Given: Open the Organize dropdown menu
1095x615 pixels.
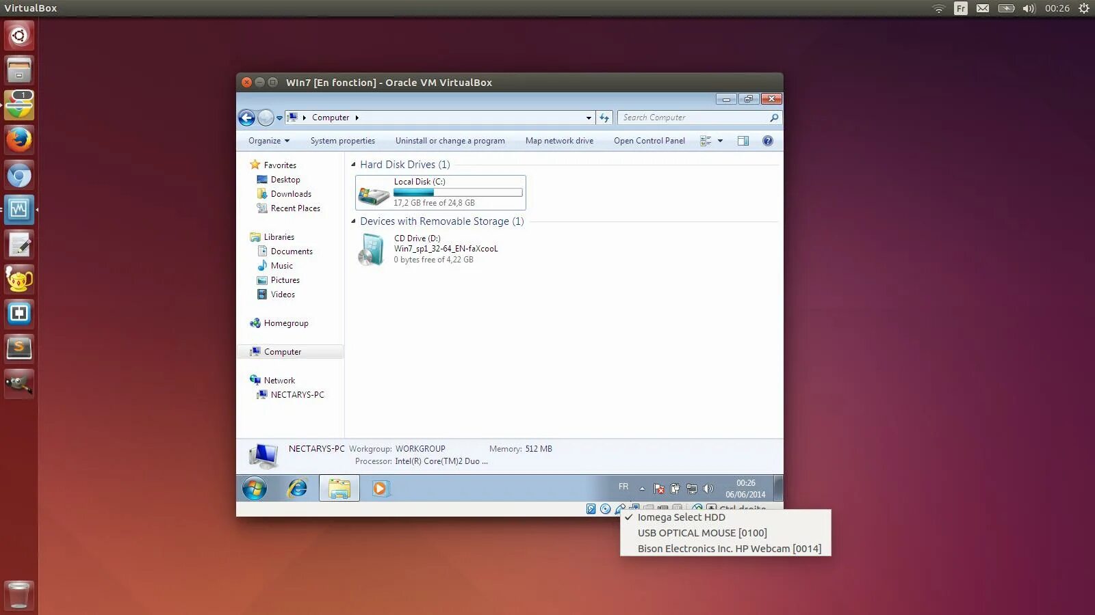Looking at the screenshot, I should (268, 140).
